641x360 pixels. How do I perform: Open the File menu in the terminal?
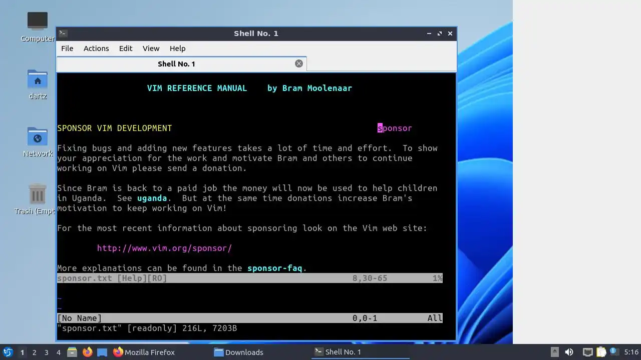(x=67, y=48)
